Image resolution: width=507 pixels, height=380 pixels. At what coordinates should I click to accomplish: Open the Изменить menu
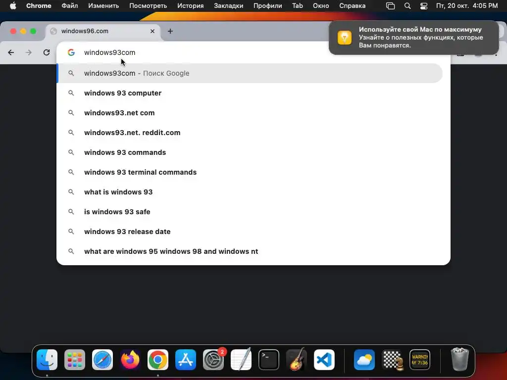pos(103,6)
